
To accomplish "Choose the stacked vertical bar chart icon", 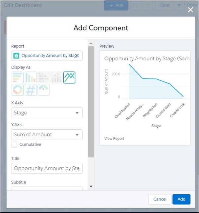I will (x=56, y=77).
